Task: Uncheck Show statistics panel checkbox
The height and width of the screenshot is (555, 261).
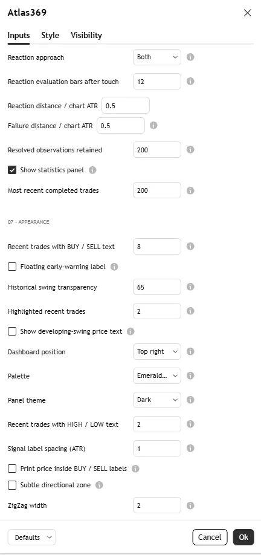Action: [12, 170]
